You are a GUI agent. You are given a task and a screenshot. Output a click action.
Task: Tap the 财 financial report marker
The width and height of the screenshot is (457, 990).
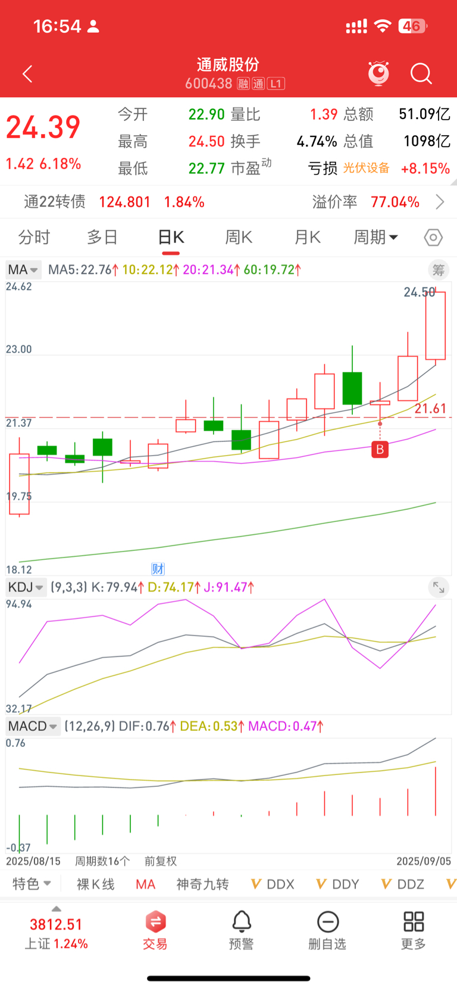[x=158, y=568]
